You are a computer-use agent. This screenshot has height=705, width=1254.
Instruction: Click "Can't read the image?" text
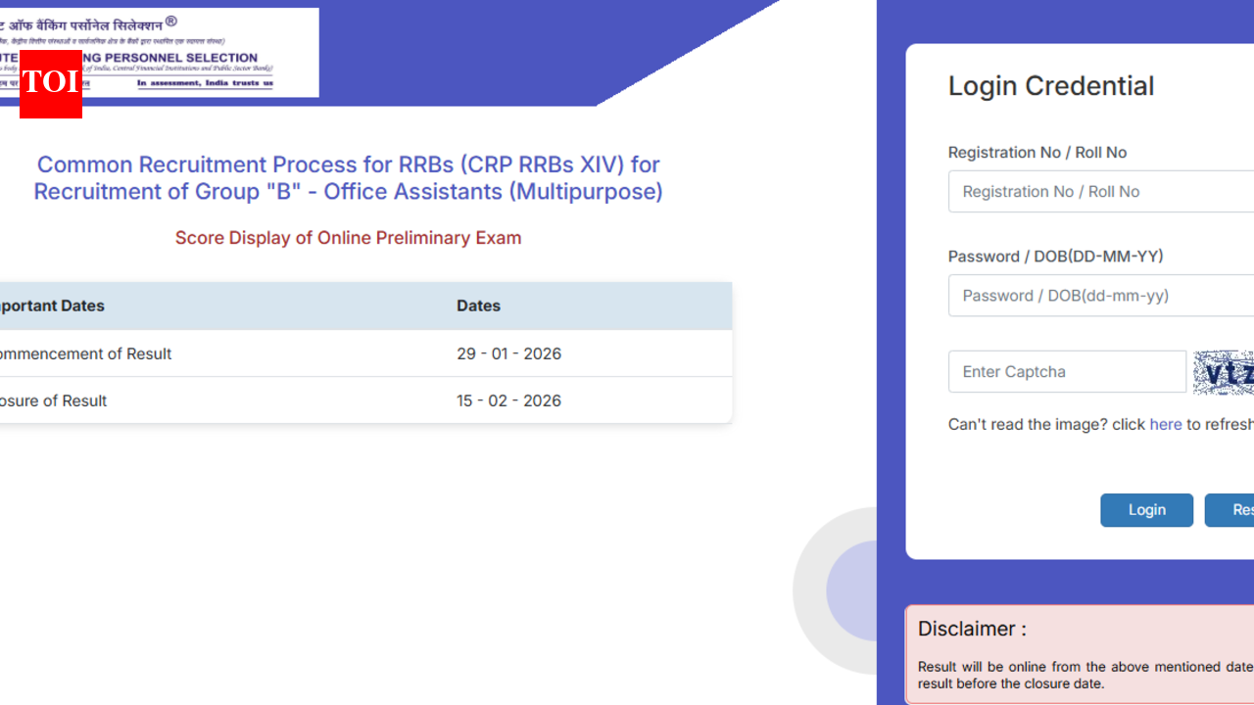(1028, 424)
